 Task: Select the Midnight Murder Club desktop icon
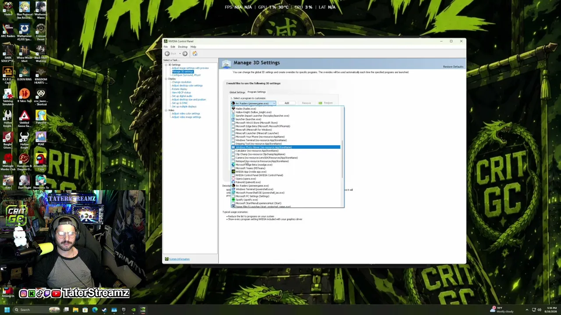pos(8,163)
